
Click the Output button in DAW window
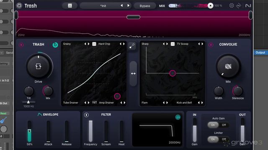(x=260, y=52)
